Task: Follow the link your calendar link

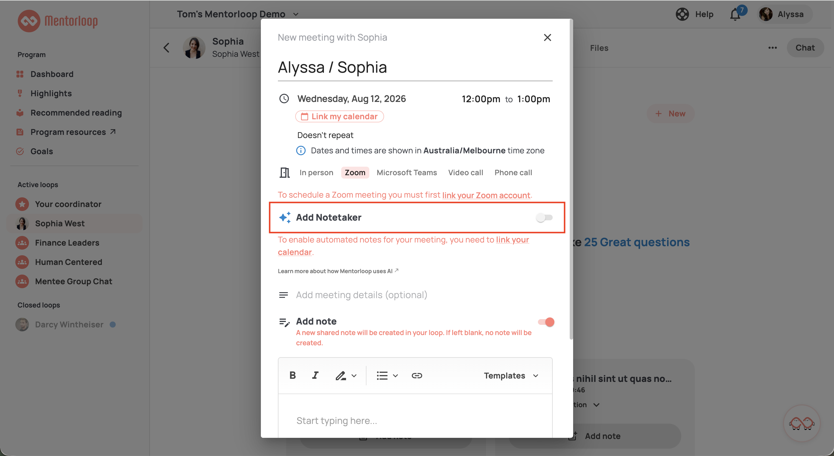Action: coord(403,246)
